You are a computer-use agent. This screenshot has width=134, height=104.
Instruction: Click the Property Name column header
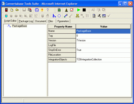click(62, 27)
